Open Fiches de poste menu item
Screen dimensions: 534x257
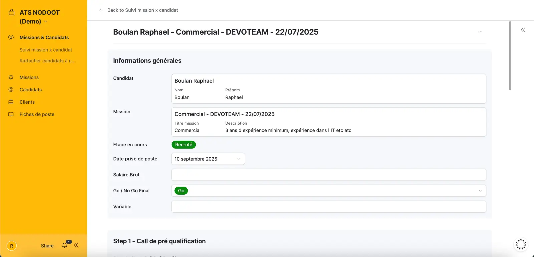point(37,114)
